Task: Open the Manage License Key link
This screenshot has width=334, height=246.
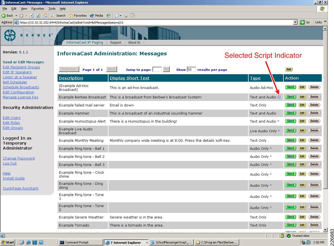Action: 21,97
